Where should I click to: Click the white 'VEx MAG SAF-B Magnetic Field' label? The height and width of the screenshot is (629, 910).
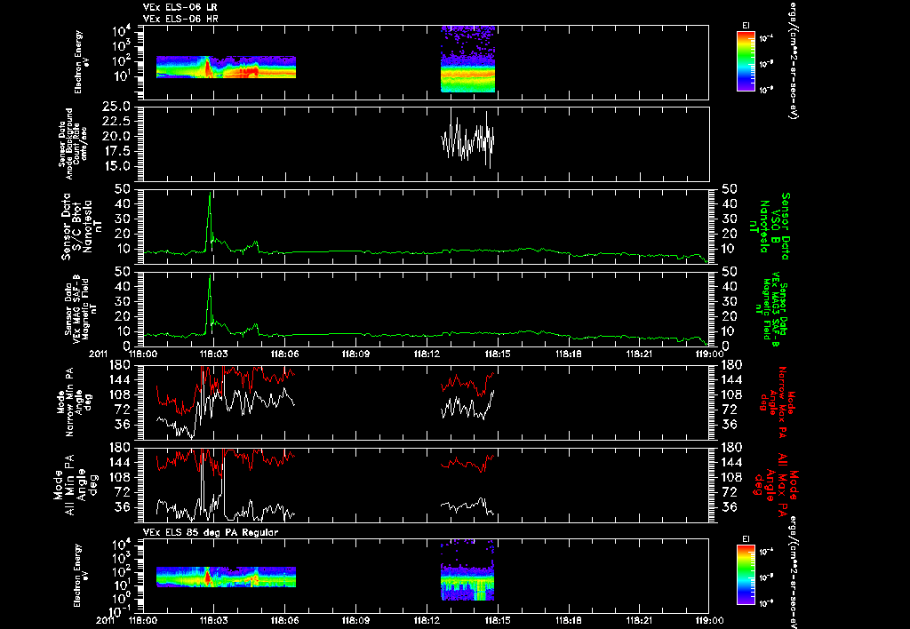click(x=81, y=308)
